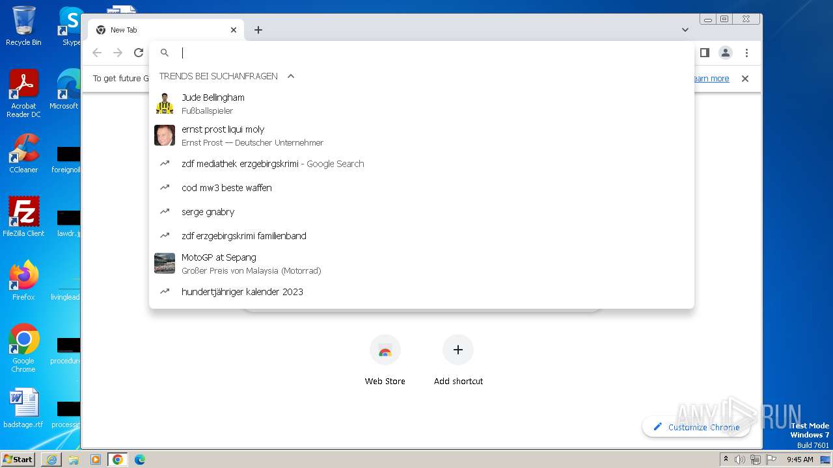Screen dimensions: 833x468
Task: Click the Chrome forward arrow button
Action: (118, 53)
